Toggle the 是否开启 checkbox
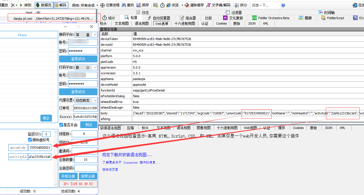This screenshot has height=195, width=364. click(61, 125)
